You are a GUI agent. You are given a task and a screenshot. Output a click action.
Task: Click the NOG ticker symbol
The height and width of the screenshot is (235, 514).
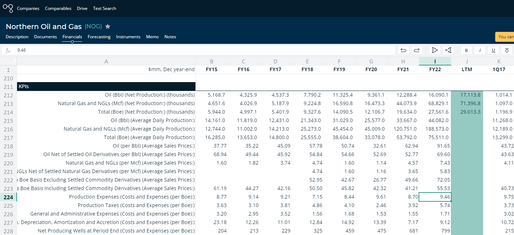93,27
